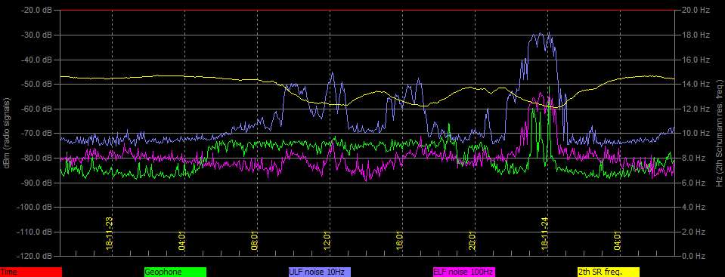This screenshot has height=277, width=725.
Task: Click the 10.0 Hz axis label
Action: click(696, 134)
